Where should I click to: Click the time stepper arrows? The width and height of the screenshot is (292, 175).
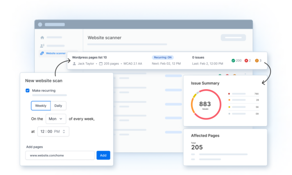[64, 132]
